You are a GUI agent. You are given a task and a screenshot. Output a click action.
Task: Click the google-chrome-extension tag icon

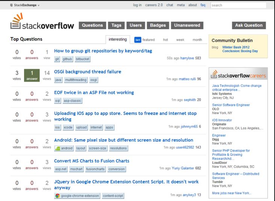(57, 196)
